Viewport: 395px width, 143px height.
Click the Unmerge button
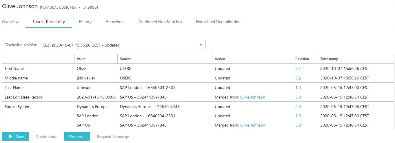[x=77, y=136]
